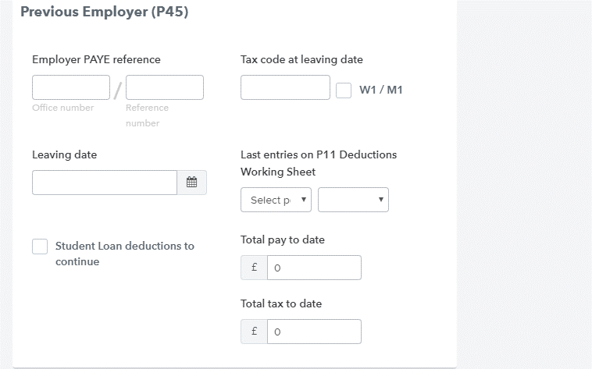Click the Employer PAYE reference label

tap(96, 59)
